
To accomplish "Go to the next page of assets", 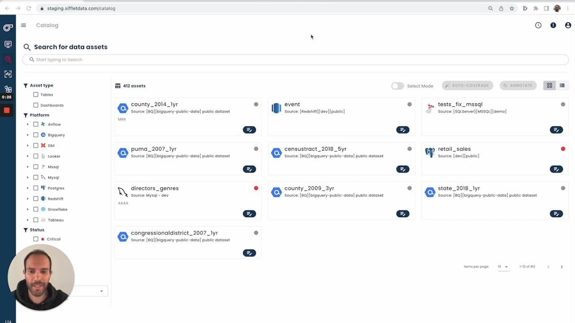I will click(x=562, y=267).
